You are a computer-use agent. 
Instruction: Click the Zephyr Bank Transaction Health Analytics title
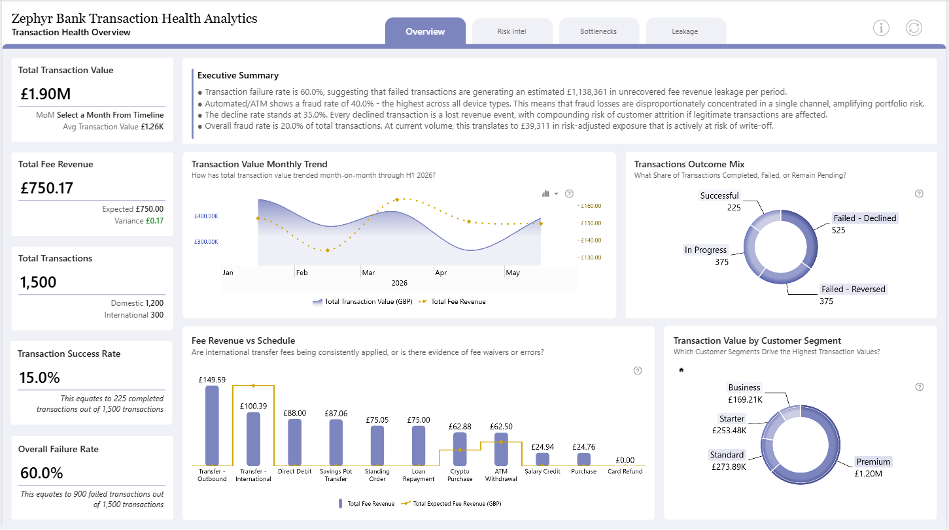[135, 18]
